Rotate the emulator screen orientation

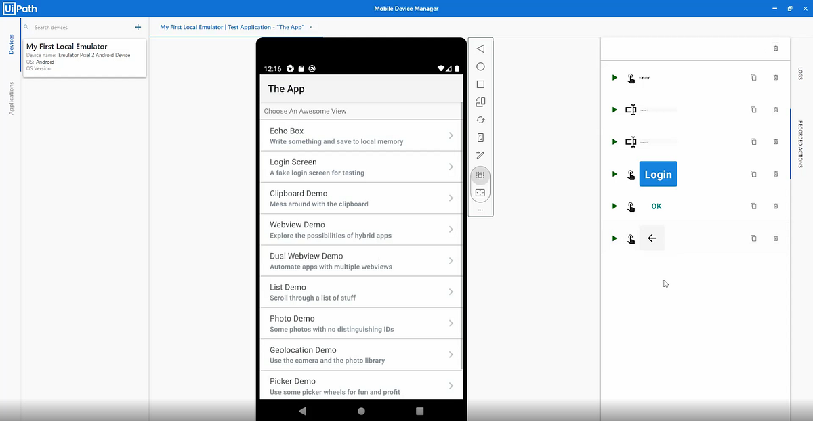(x=480, y=102)
